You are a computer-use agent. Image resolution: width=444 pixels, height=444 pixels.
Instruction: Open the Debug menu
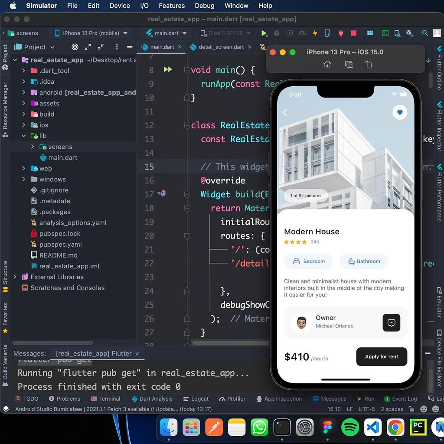coord(205,6)
